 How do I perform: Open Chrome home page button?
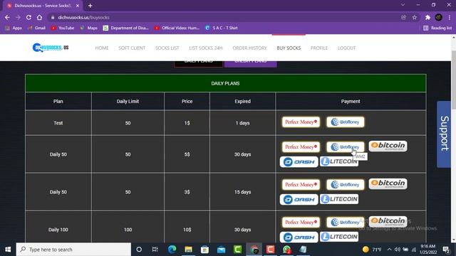[x=39, y=17]
